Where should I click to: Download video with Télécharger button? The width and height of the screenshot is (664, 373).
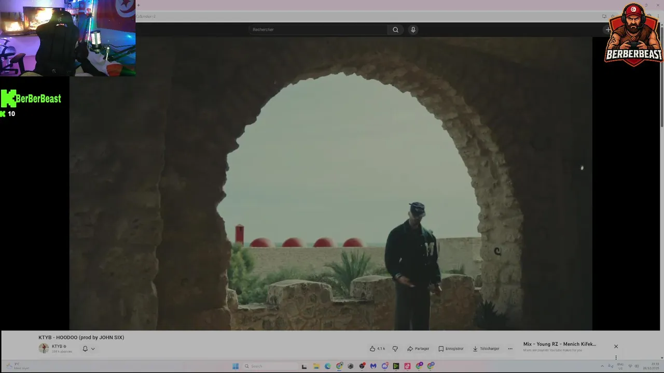click(x=486, y=349)
